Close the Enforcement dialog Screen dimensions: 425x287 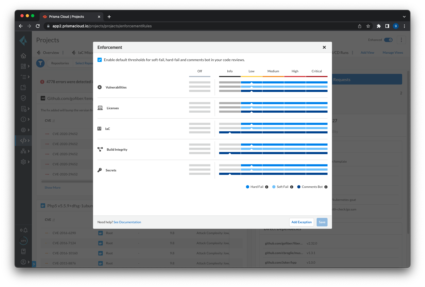[324, 47]
